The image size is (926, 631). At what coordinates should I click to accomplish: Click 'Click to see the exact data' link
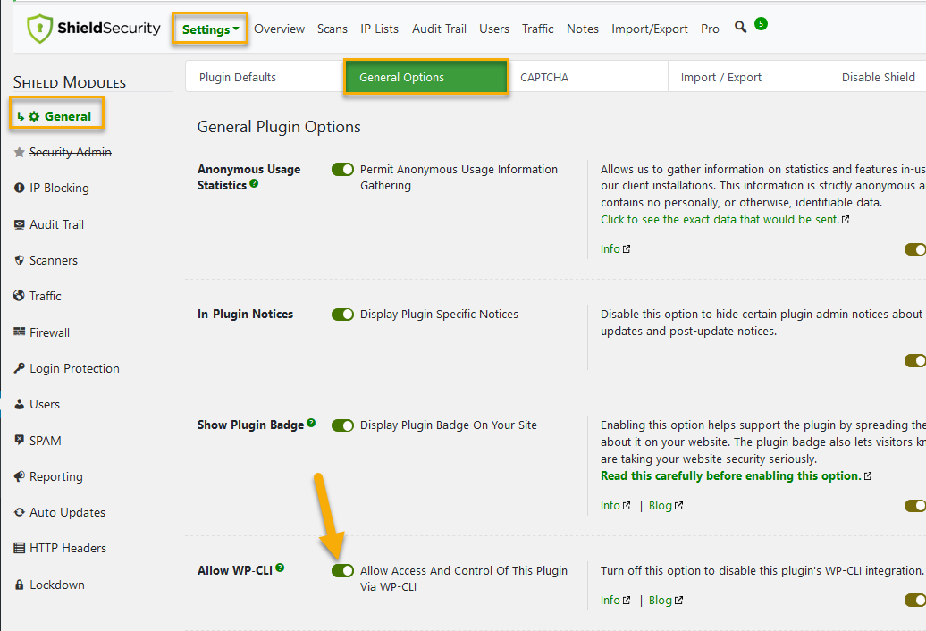pos(720,220)
